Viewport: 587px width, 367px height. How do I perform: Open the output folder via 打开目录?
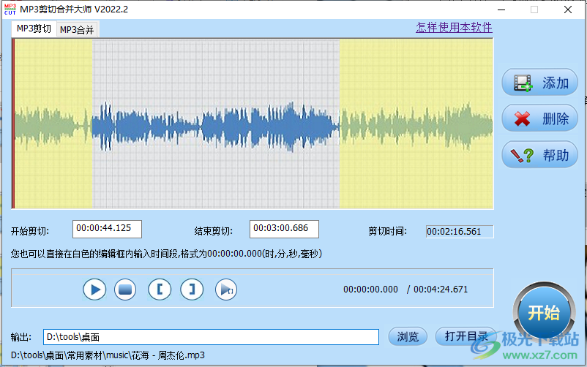point(466,336)
